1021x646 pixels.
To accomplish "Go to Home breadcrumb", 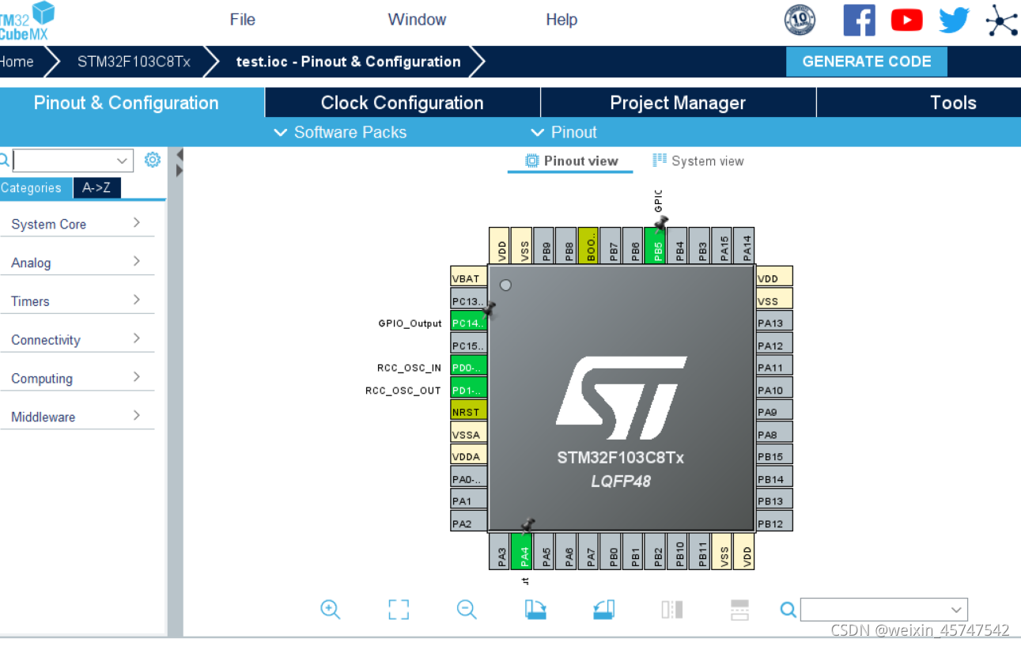I will (17, 62).
